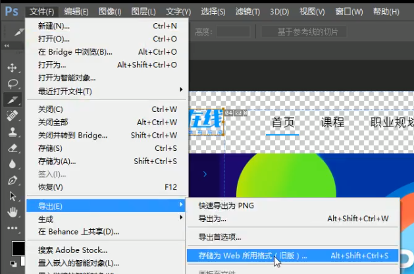This screenshot has height=274, width=414.
Task: Choose 打开为智能对象...
Action: [x=107, y=78]
